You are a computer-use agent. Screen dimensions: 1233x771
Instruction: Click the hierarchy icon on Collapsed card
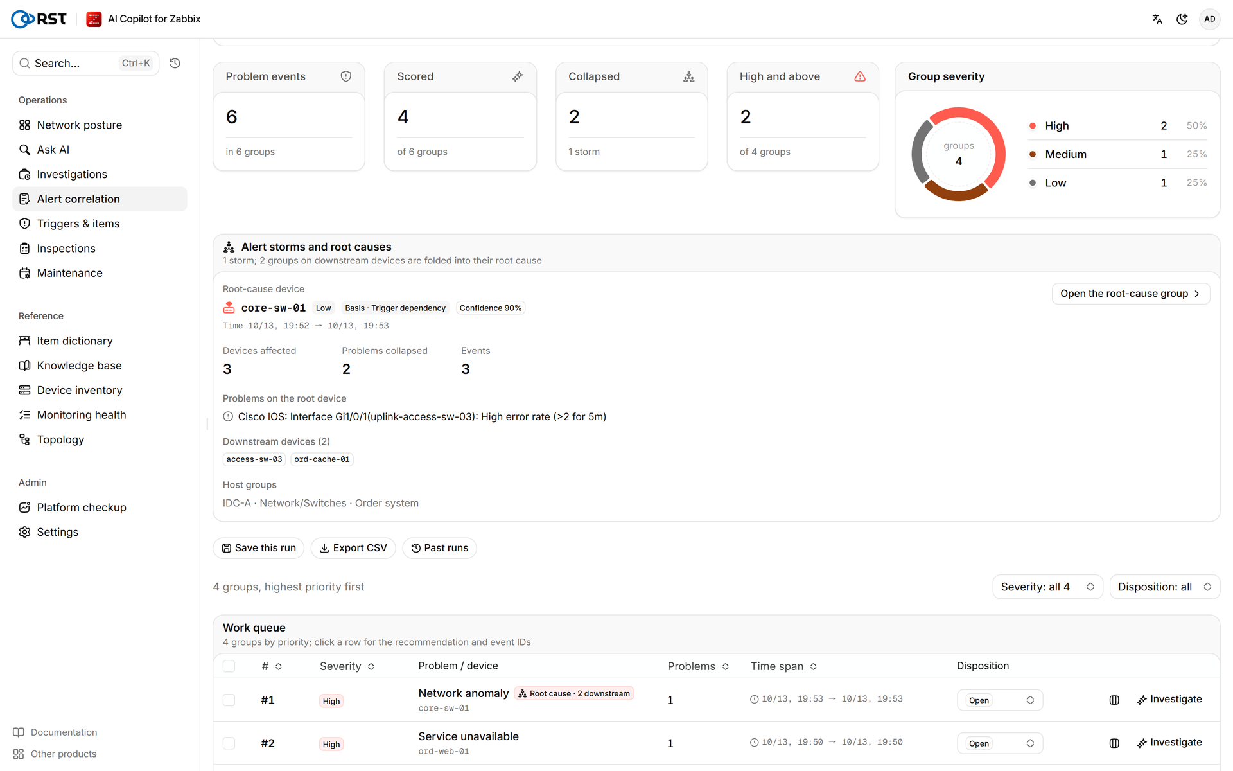coord(689,76)
